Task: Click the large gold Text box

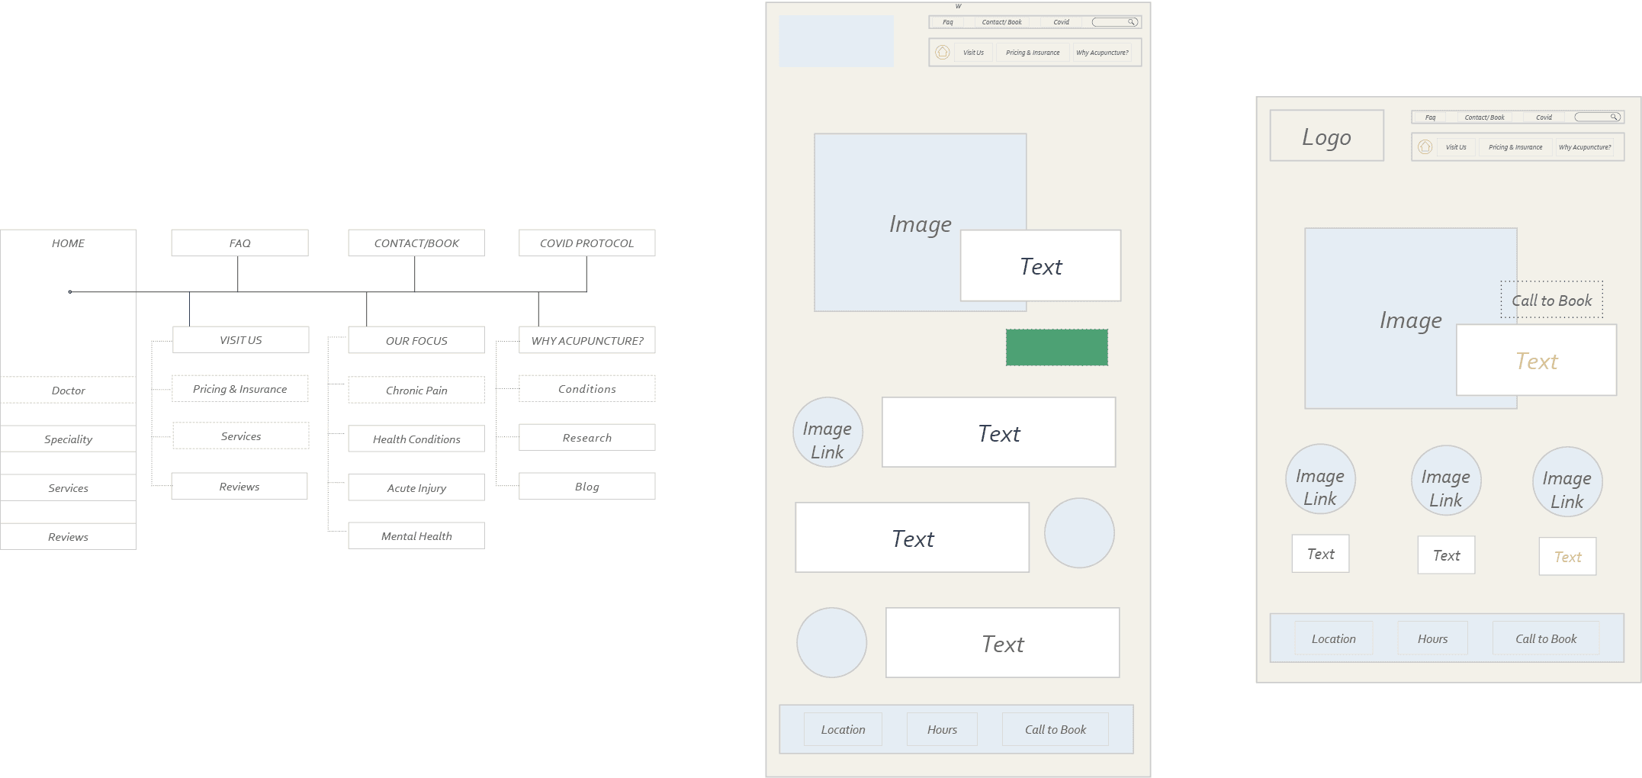Action: point(1536,360)
